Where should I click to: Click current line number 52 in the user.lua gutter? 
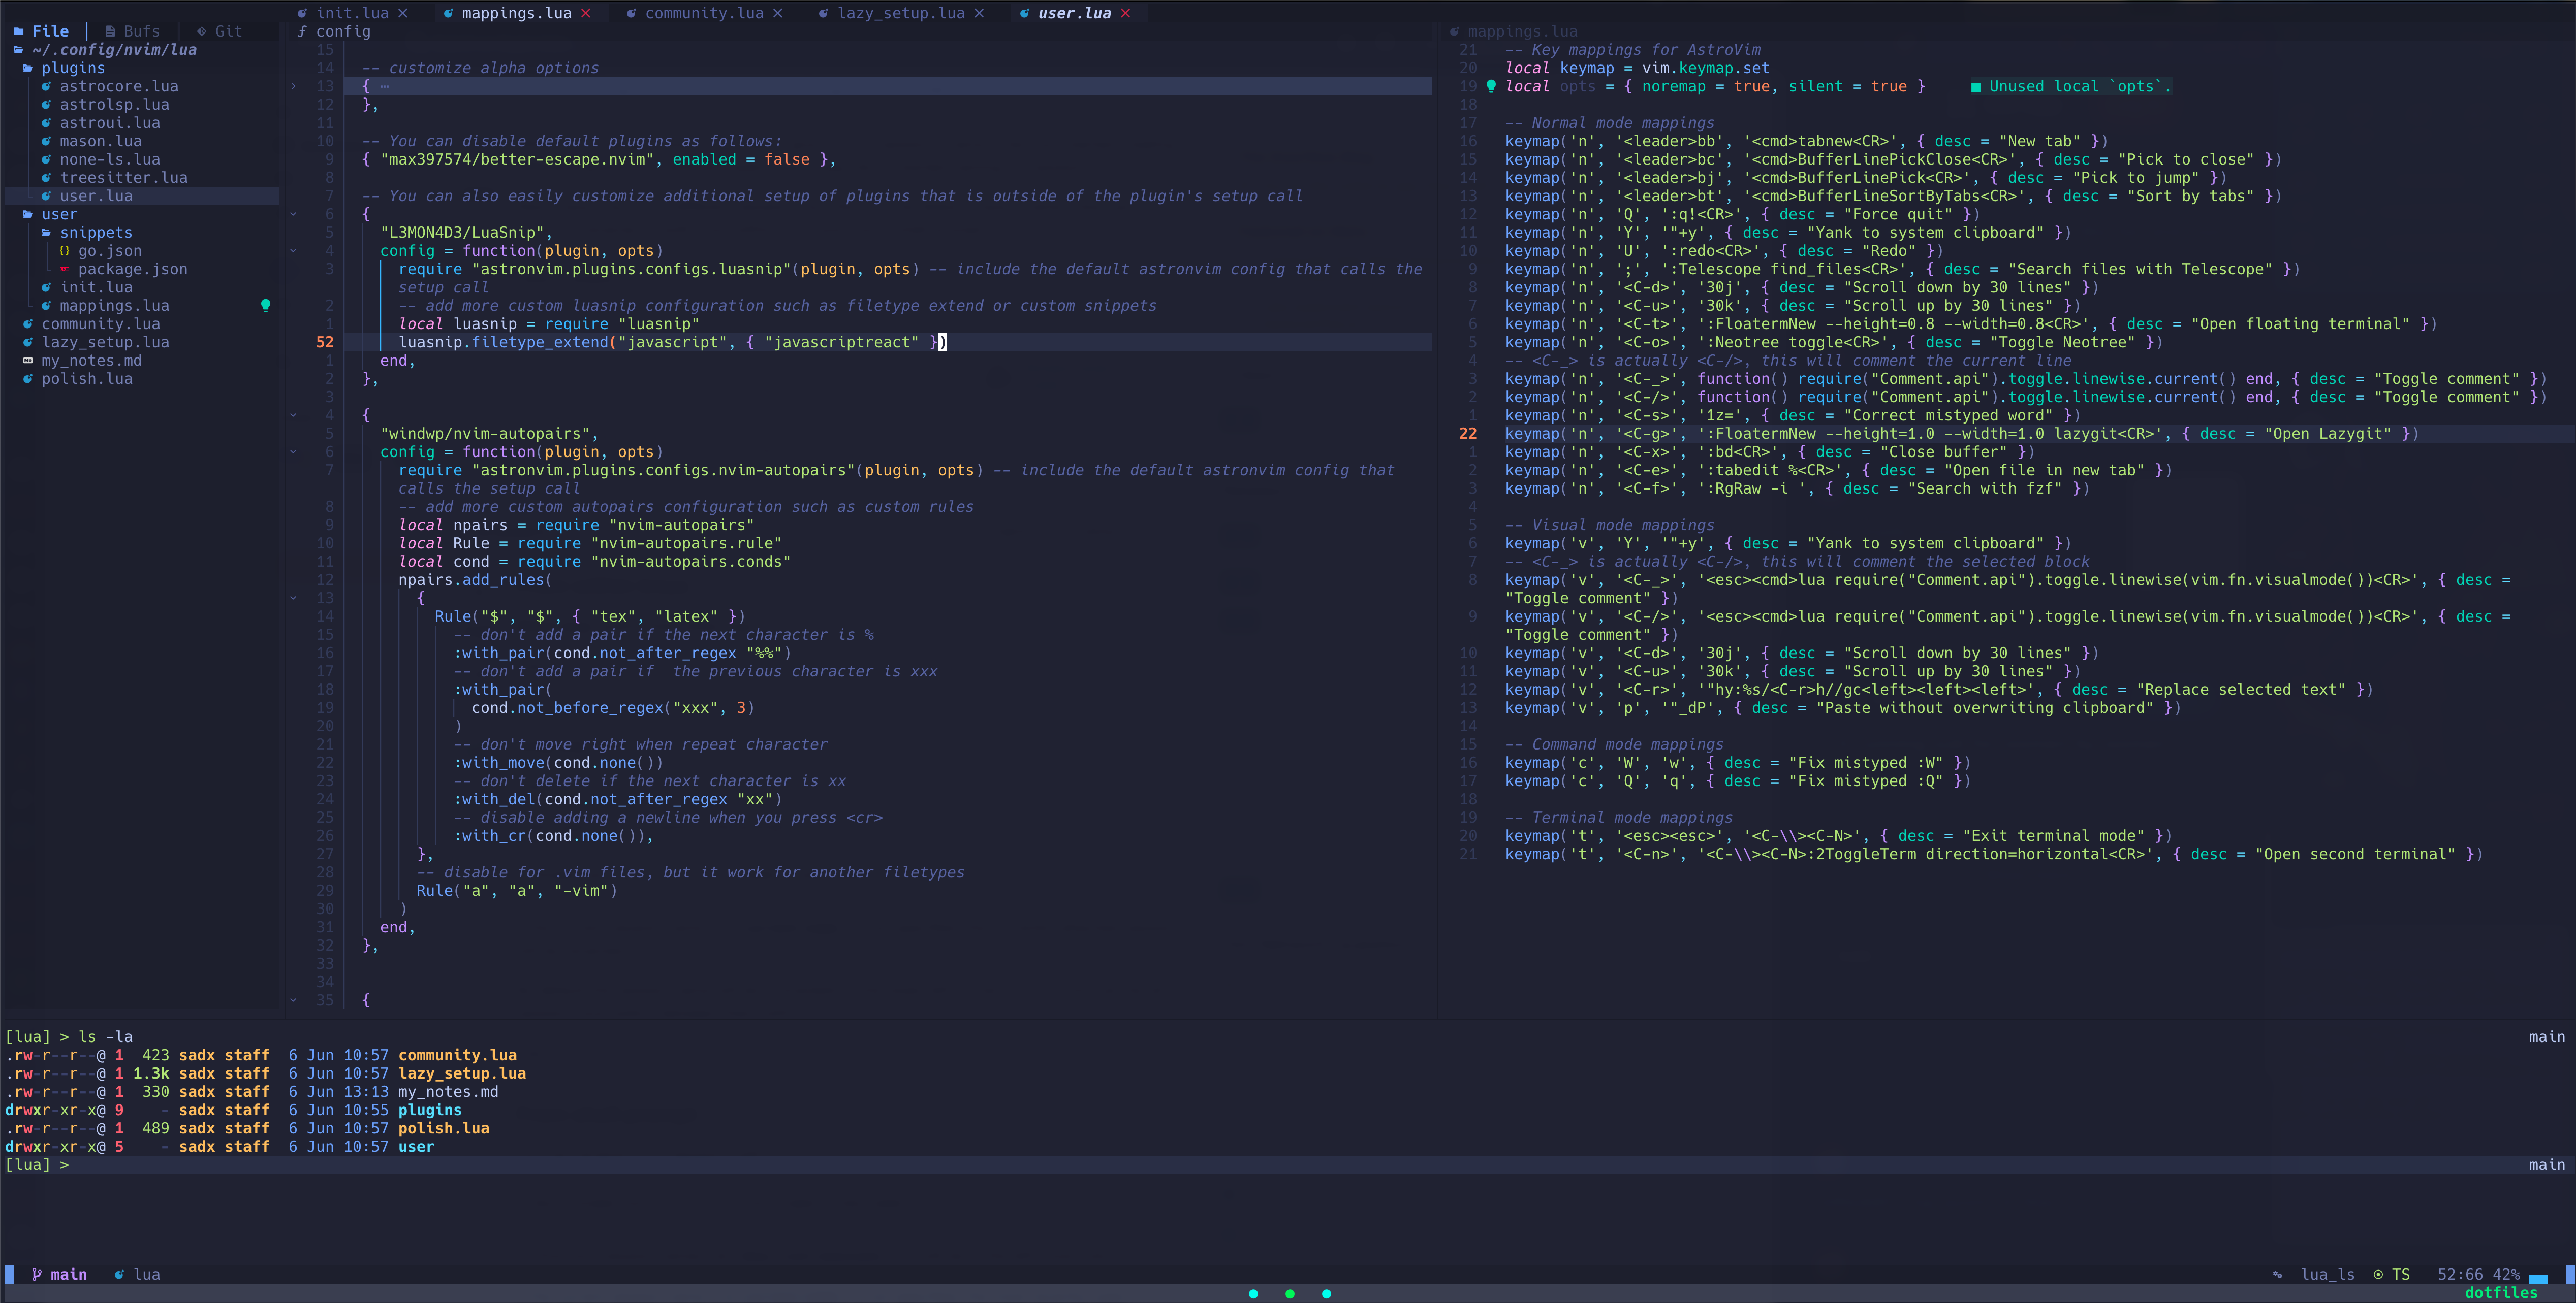(x=325, y=343)
